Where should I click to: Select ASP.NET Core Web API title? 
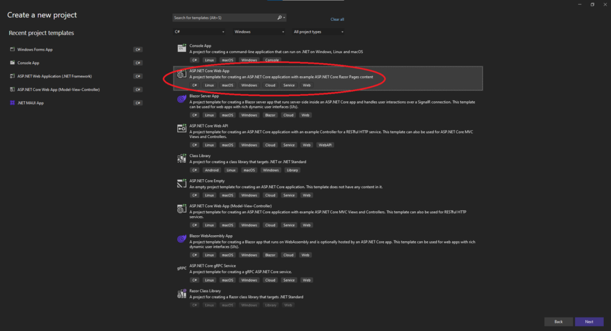coord(208,126)
